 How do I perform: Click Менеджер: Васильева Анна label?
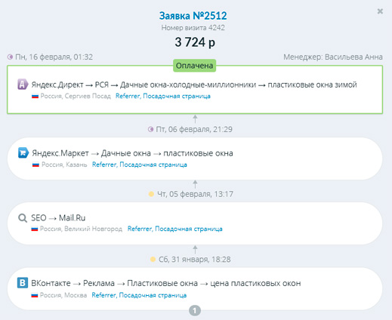click(333, 57)
